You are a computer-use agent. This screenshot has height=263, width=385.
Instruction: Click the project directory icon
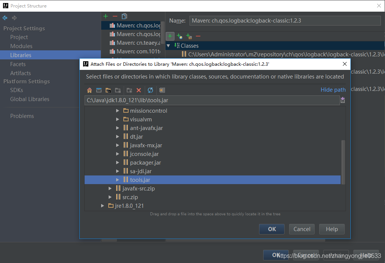[108, 90]
